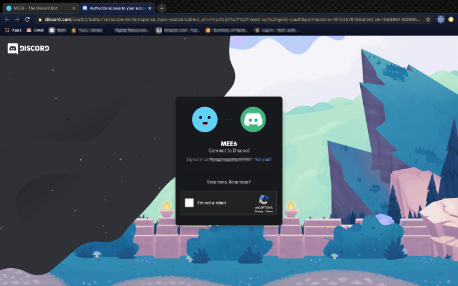
Task: Open the Apps bookmarks shortcut
Action: pyautogui.click(x=13, y=30)
